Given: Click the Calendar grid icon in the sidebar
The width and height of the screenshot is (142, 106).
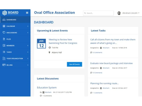Looking at the screenshot, I should coord(4,26).
